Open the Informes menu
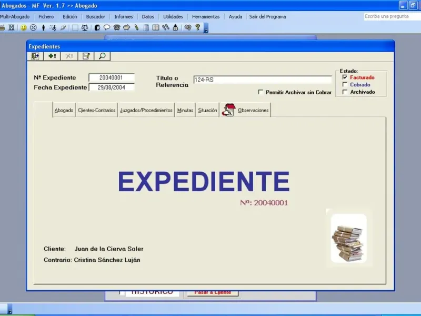 [124, 17]
